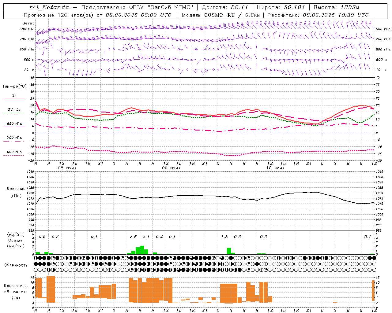
Task: Click the left-hand 500 м wind level label
Action: 29,60
